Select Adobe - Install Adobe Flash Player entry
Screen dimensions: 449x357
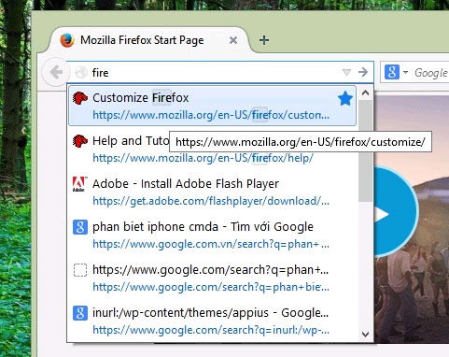[212, 192]
